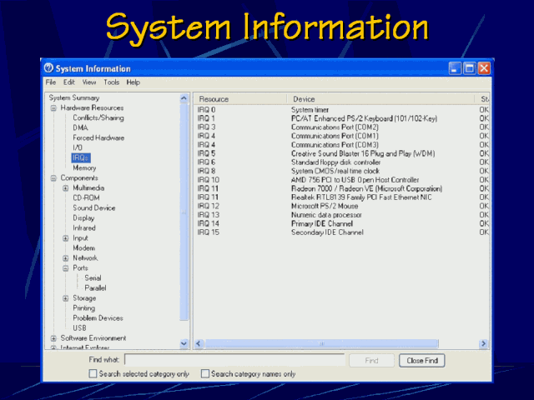This screenshot has height=400, width=534.
Task: Click right arrow on horizontal scrollbar
Action: click(483, 343)
